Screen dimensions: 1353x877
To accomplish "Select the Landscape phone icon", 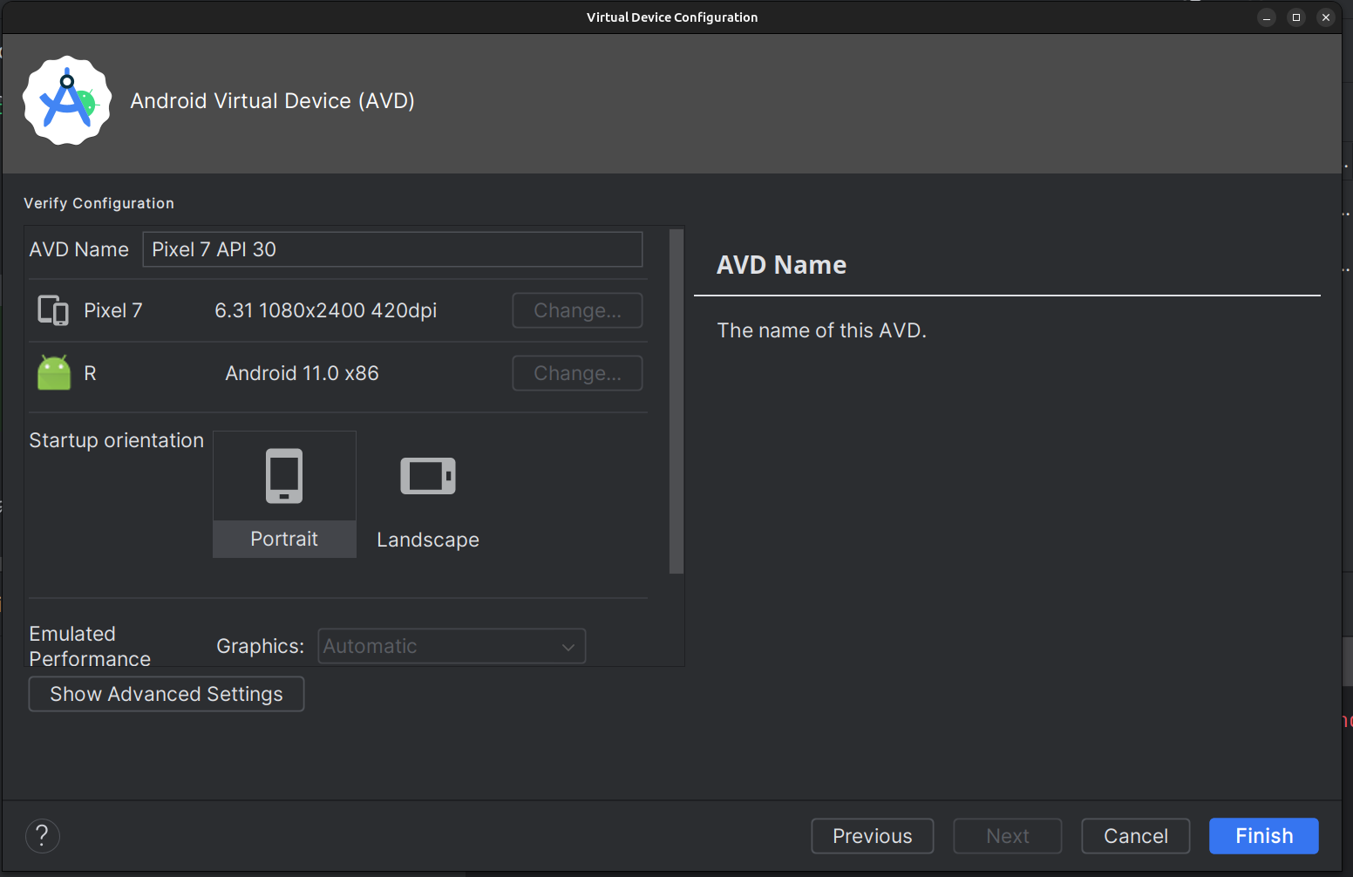I will [x=428, y=476].
